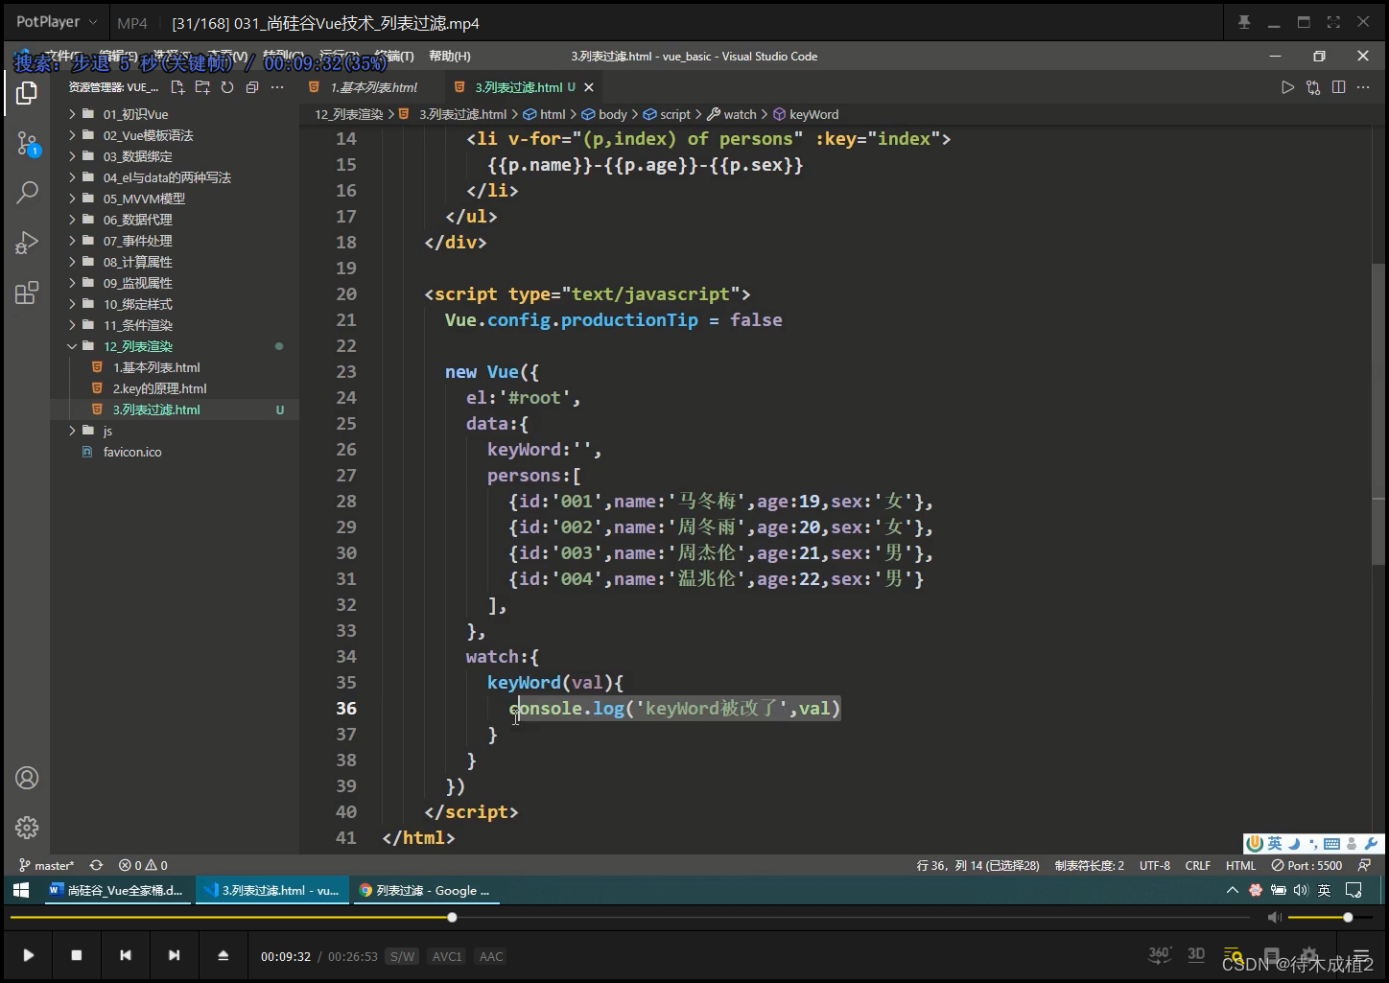Open changes compare icon in the editor toolbar
The image size is (1389, 983).
click(x=1313, y=87)
